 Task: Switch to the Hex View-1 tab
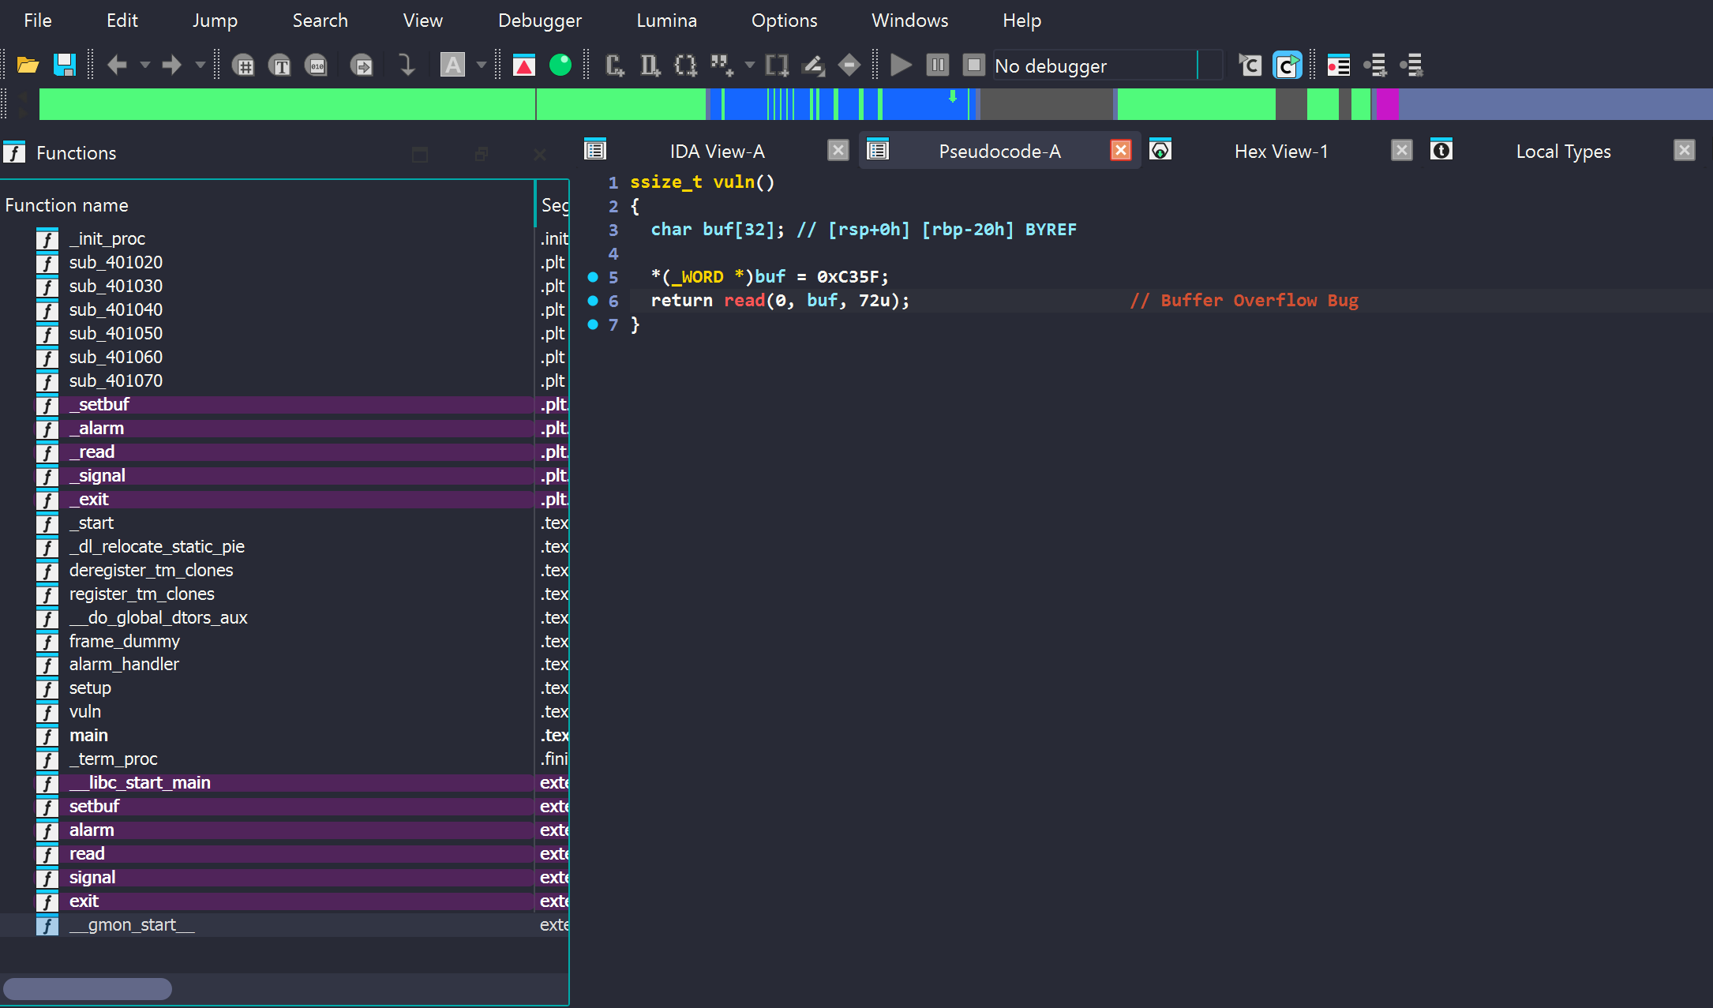[1280, 152]
